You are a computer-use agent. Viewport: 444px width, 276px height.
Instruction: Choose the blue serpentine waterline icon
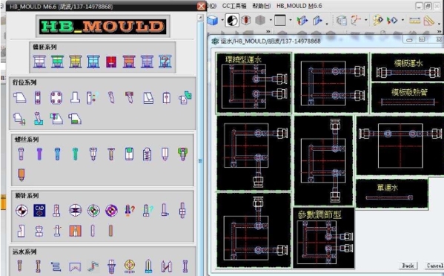56,266
